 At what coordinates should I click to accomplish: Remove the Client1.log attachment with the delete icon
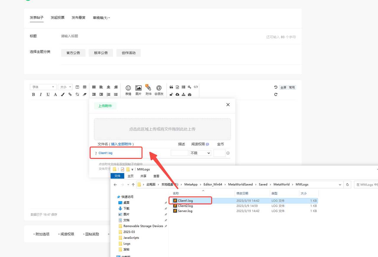[228, 153]
